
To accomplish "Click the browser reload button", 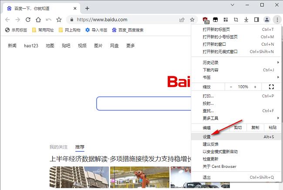I will pyautogui.click(x=28, y=20).
